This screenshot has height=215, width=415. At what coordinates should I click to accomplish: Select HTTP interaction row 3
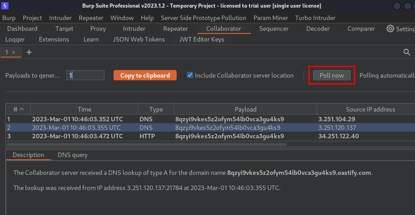point(211,136)
